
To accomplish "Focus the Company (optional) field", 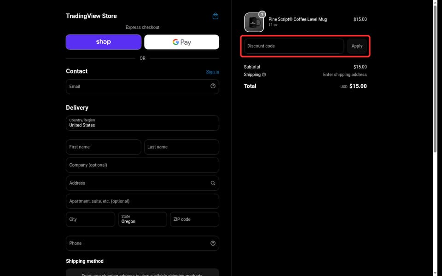I will click(x=142, y=165).
